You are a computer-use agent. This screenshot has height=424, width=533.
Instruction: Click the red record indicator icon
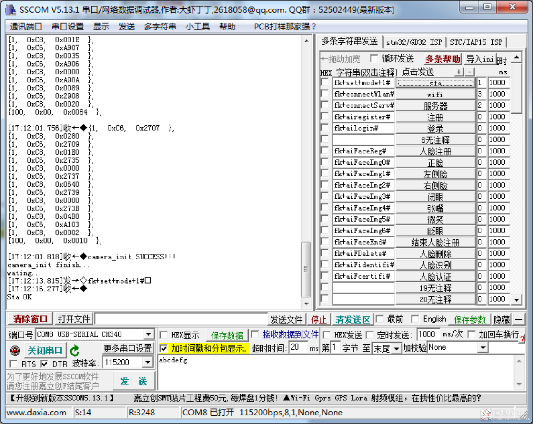(x=15, y=350)
